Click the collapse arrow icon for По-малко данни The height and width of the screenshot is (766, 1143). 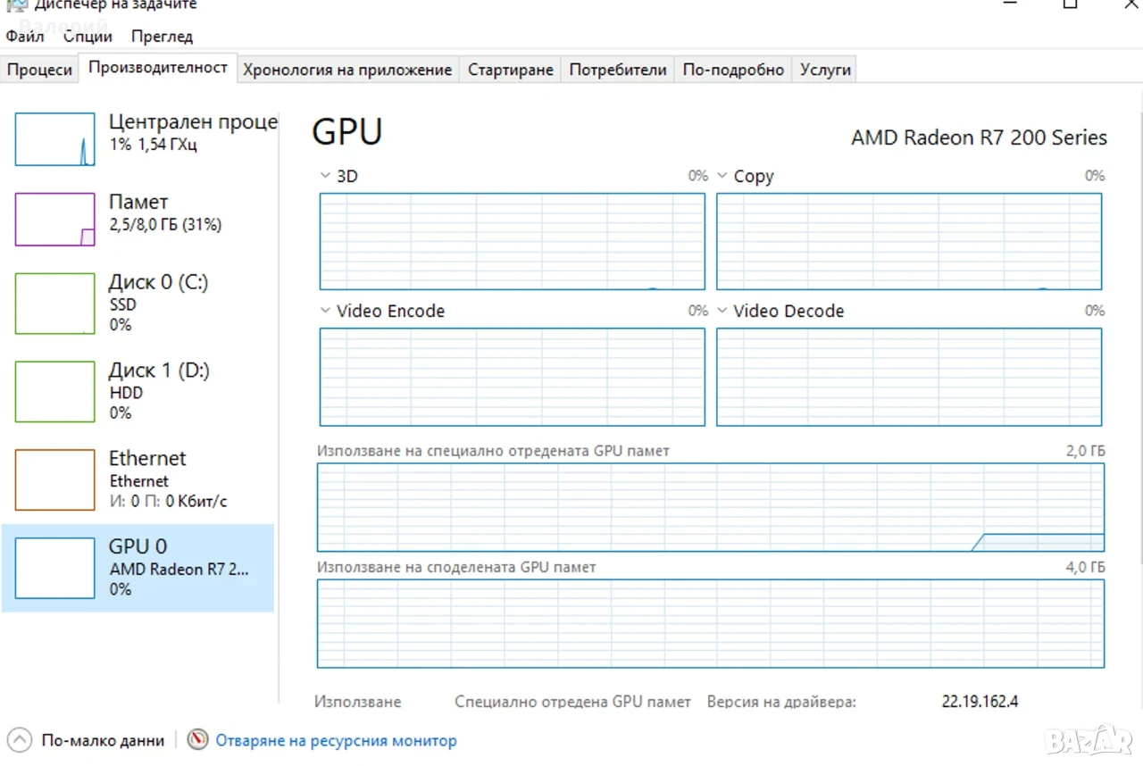[19, 740]
